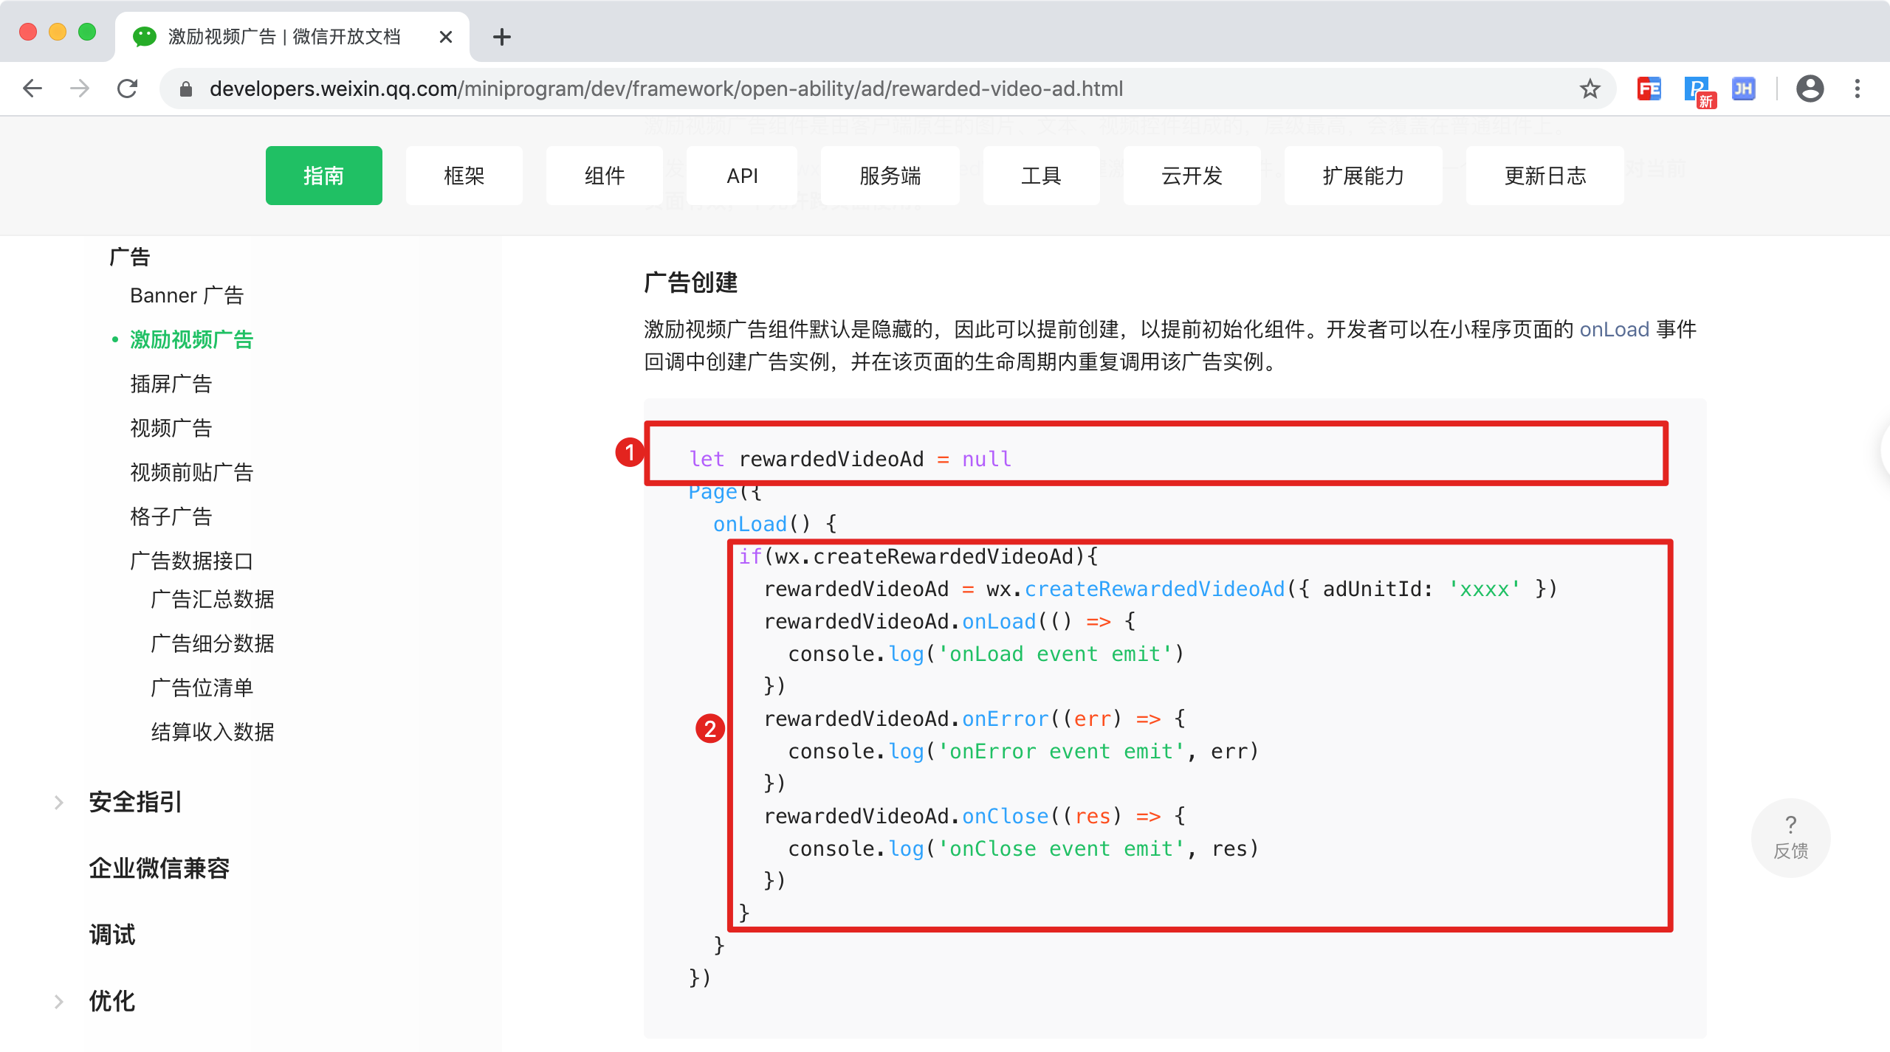Image resolution: width=1890 pixels, height=1052 pixels.
Task: Bookmark page using star icon
Action: coord(1590,89)
